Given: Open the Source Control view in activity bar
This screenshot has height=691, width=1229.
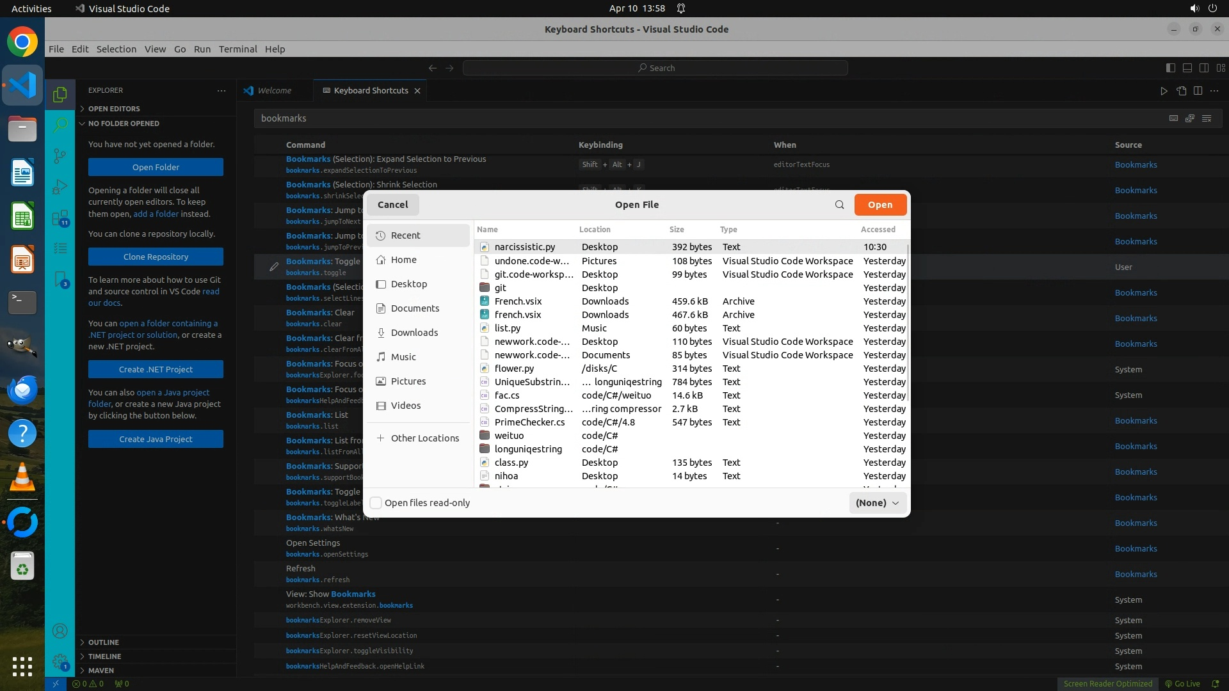Looking at the screenshot, I should 60,155.
